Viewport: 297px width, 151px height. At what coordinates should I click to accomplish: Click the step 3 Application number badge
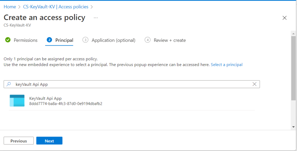86,40
